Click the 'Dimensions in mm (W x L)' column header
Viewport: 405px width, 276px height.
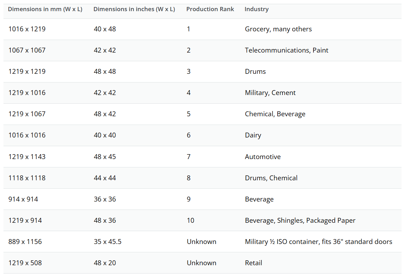(45, 9)
